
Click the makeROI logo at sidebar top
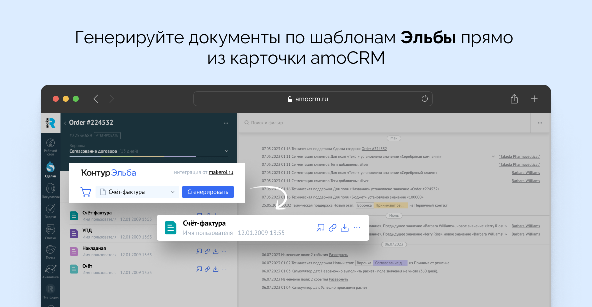[x=51, y=123]
